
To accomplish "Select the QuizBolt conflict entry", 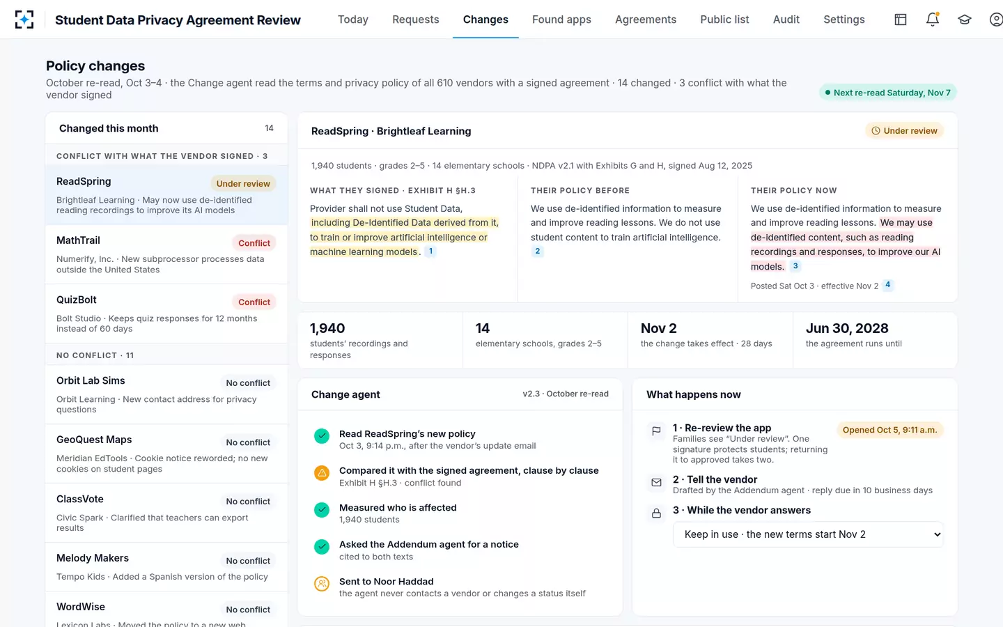I will [x=166, y=313].
